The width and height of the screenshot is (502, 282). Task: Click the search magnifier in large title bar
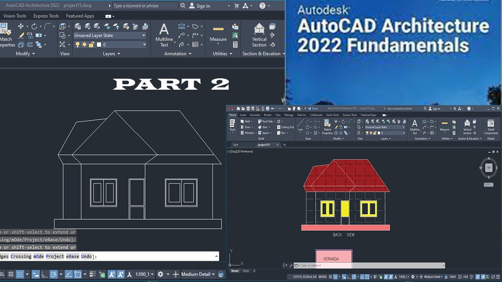(x=183, y=6)
